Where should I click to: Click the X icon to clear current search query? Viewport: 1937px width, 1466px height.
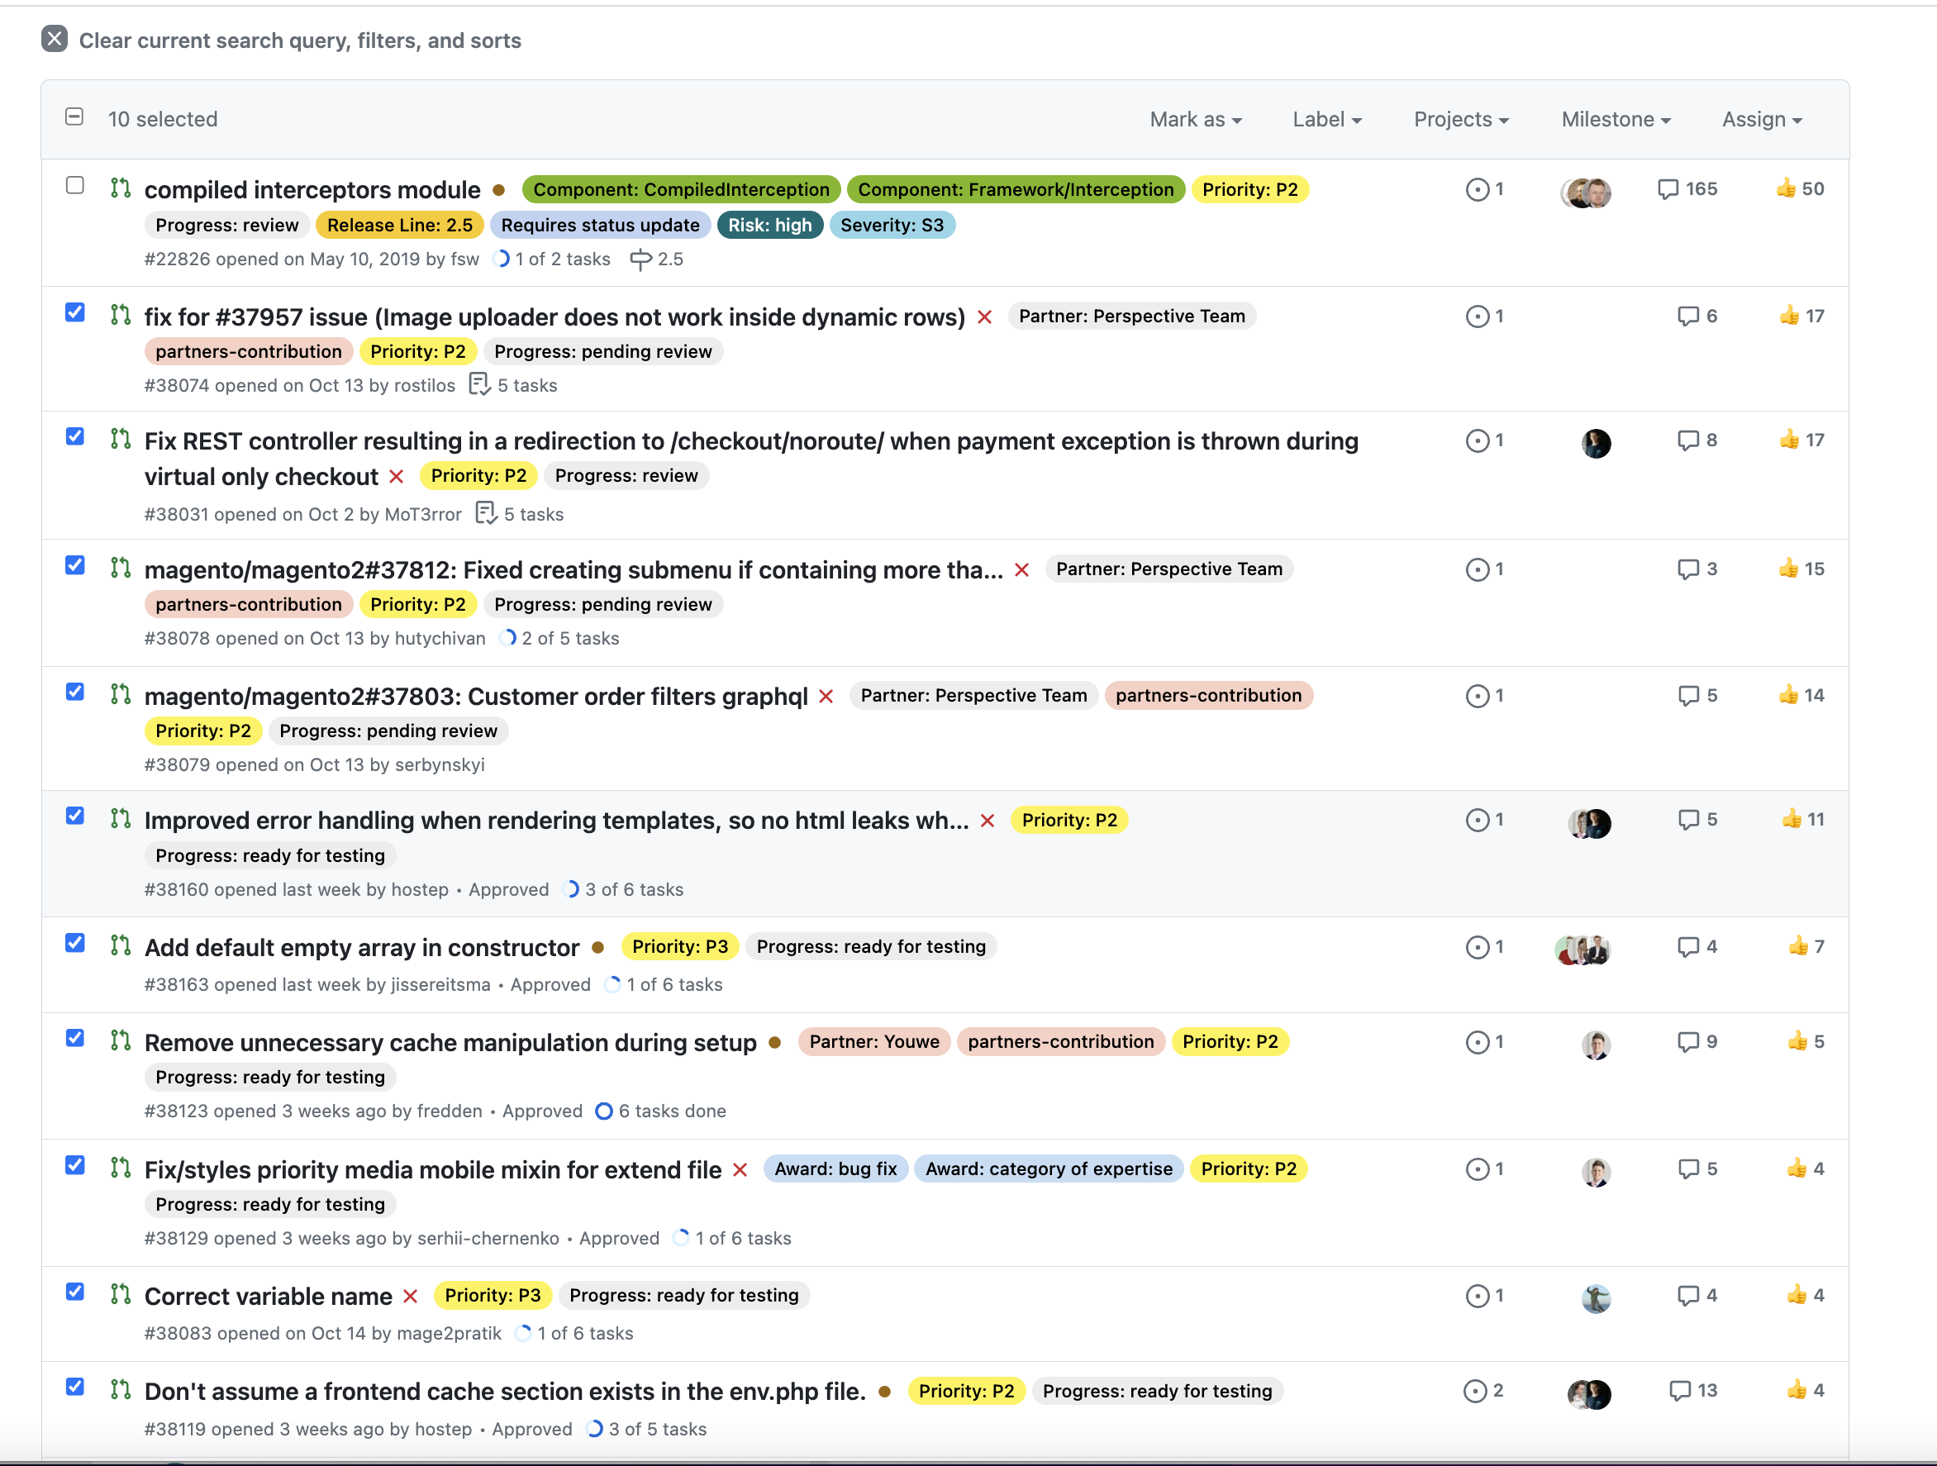[55, 39]
